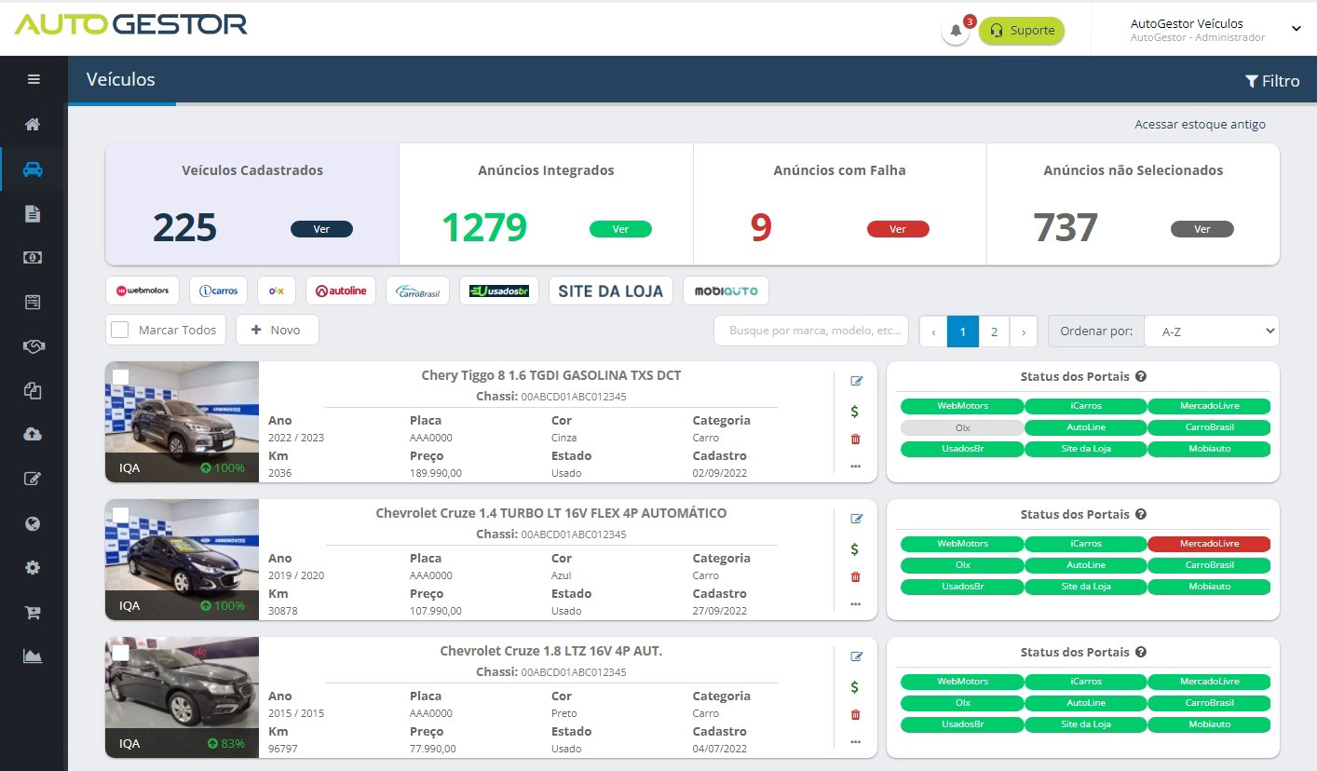
Task: Select the car vehicles icon in sidebar
Action: click(33, 169)
